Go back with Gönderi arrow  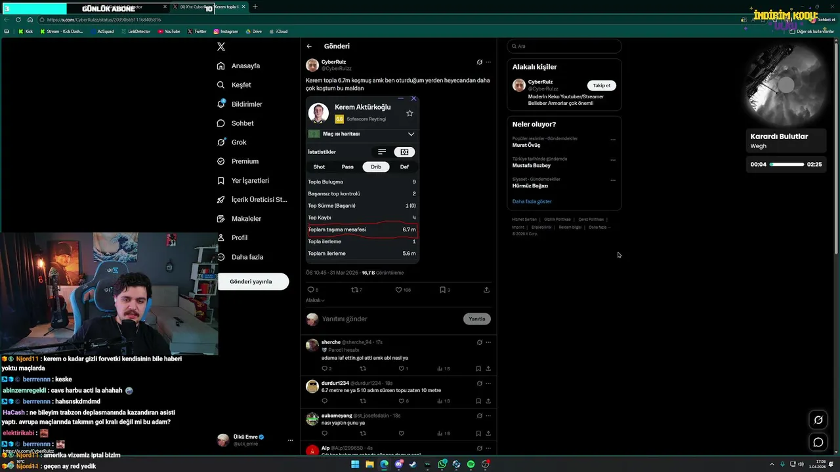(309, 46)
